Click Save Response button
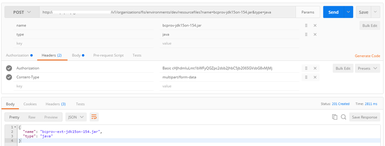Viewport: 385px width, 146px height. 364,117
